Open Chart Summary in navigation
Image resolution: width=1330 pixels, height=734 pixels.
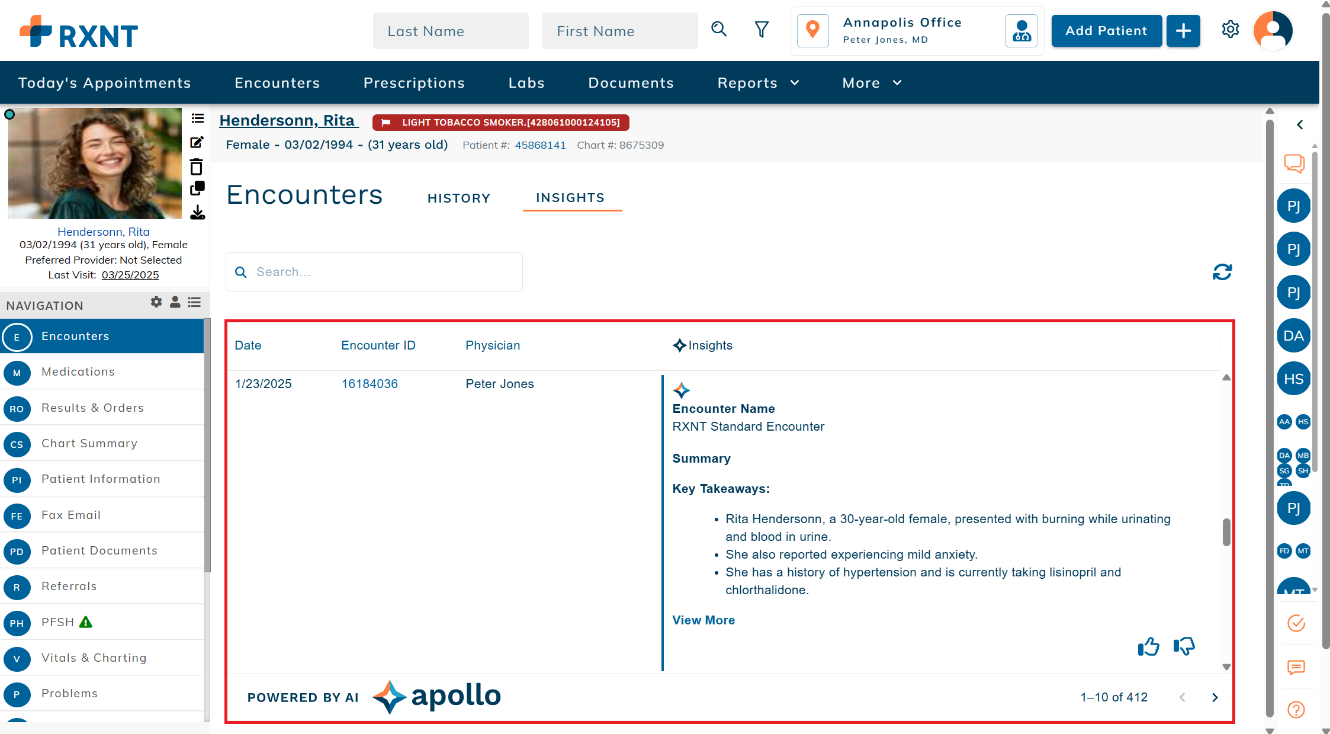102,443
